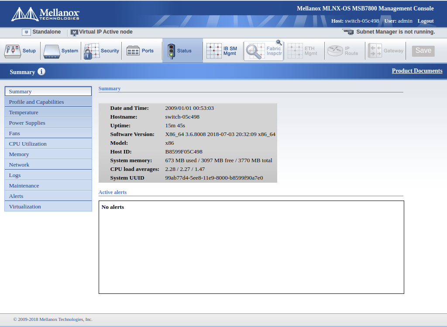Image resolution: width=447 pixels, height=327 pixels.
Task: Click the IP Route router icon
Action: pos(335,51)
